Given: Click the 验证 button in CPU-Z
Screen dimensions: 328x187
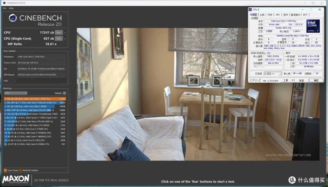Looking at the screenshot, I should coord(302,80).
